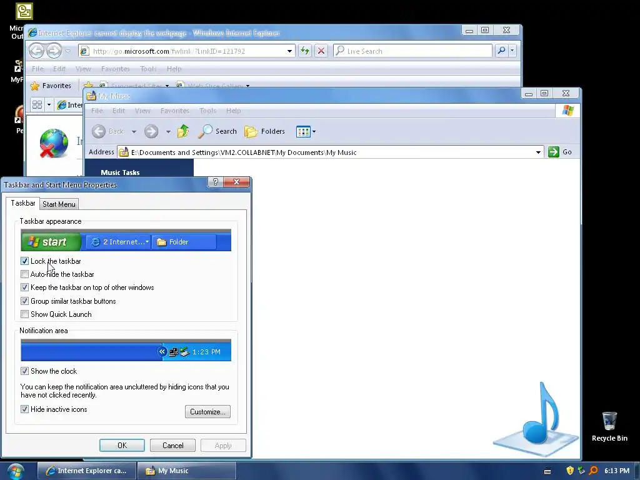Screen dimensions: 640x480
Task: Expand Back history dropdown in My Music
Action: click(x=134, y=131)
